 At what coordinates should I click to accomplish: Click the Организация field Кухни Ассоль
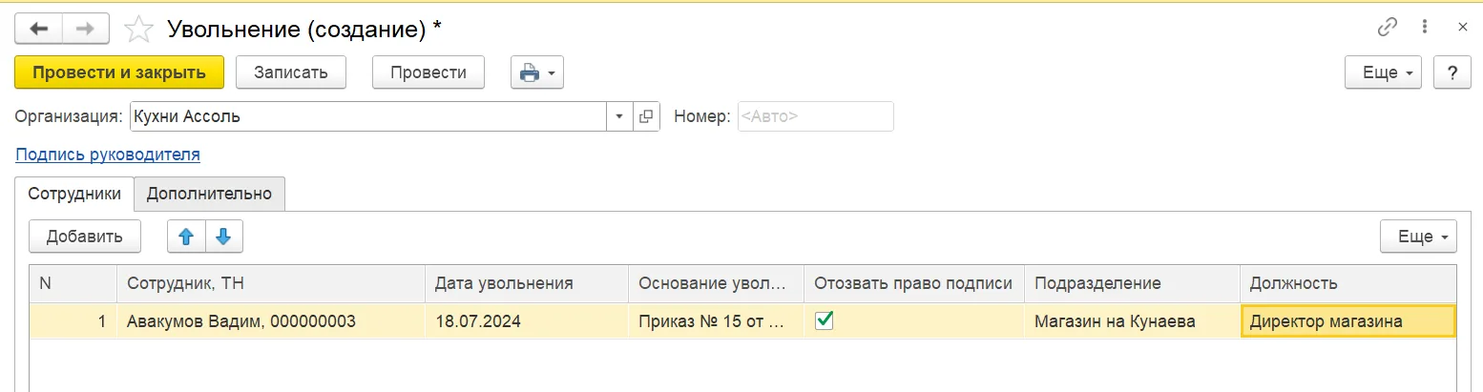coord(368,116)
